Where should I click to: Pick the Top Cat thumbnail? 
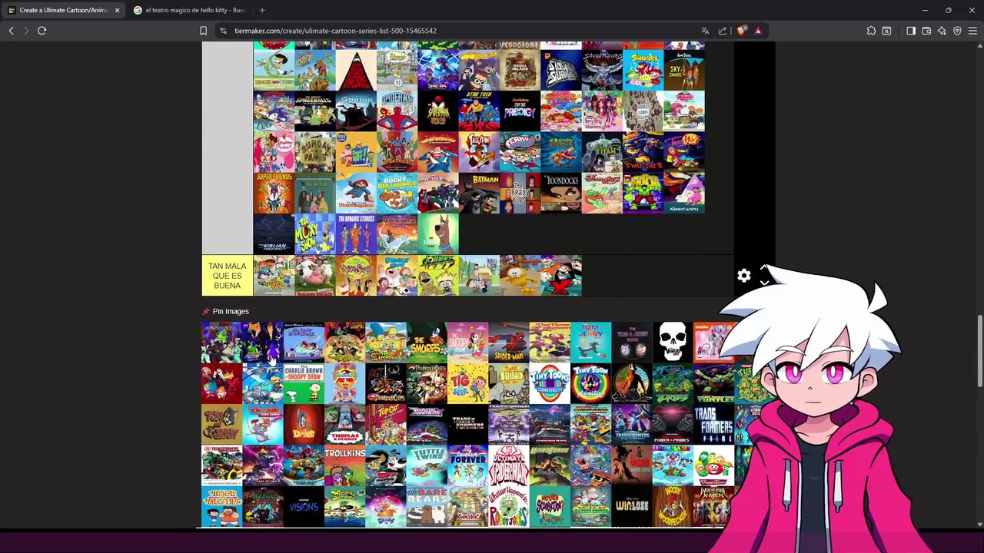tap(385, 424)
